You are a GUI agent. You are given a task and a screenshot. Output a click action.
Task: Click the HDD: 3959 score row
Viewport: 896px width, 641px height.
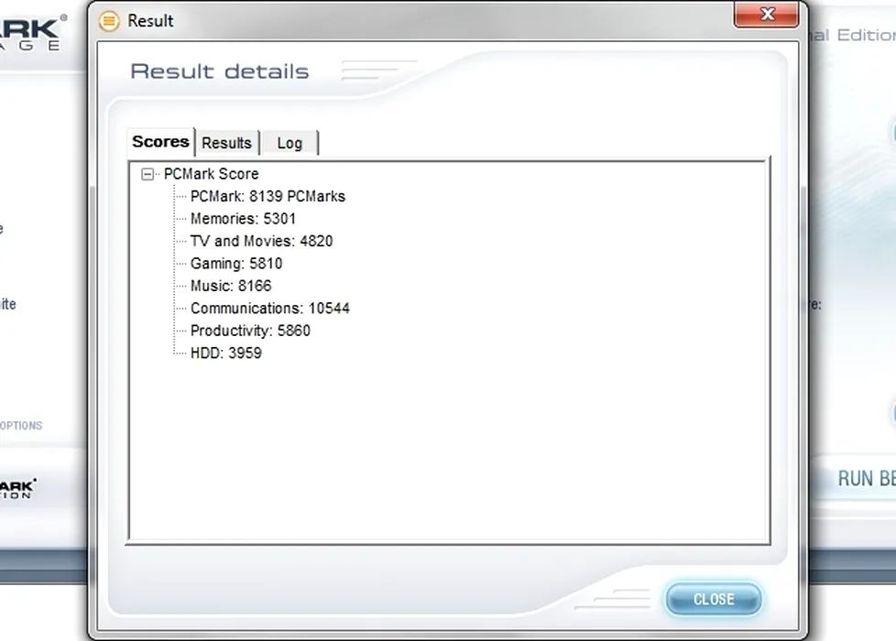(225, 353)
